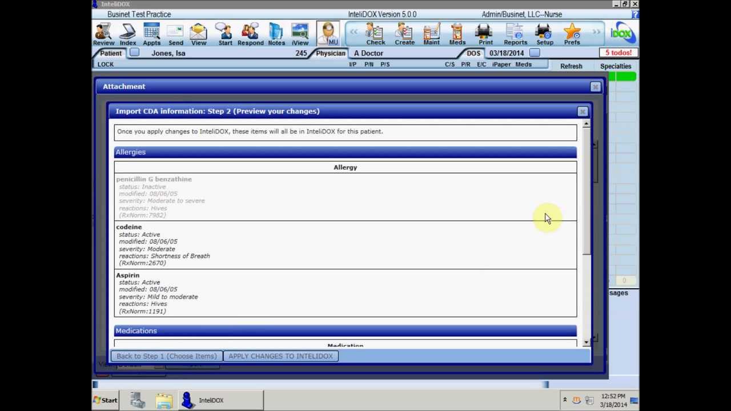The image size is (731, 411).
Task: Click the InteliDOX taskbar button
Action: point(220,400)
